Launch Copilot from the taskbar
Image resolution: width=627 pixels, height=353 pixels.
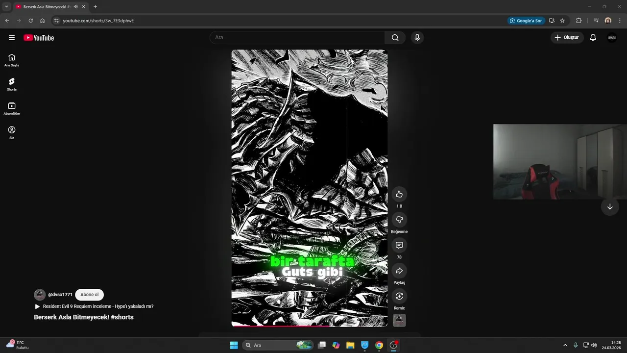[x=336, y=345]
